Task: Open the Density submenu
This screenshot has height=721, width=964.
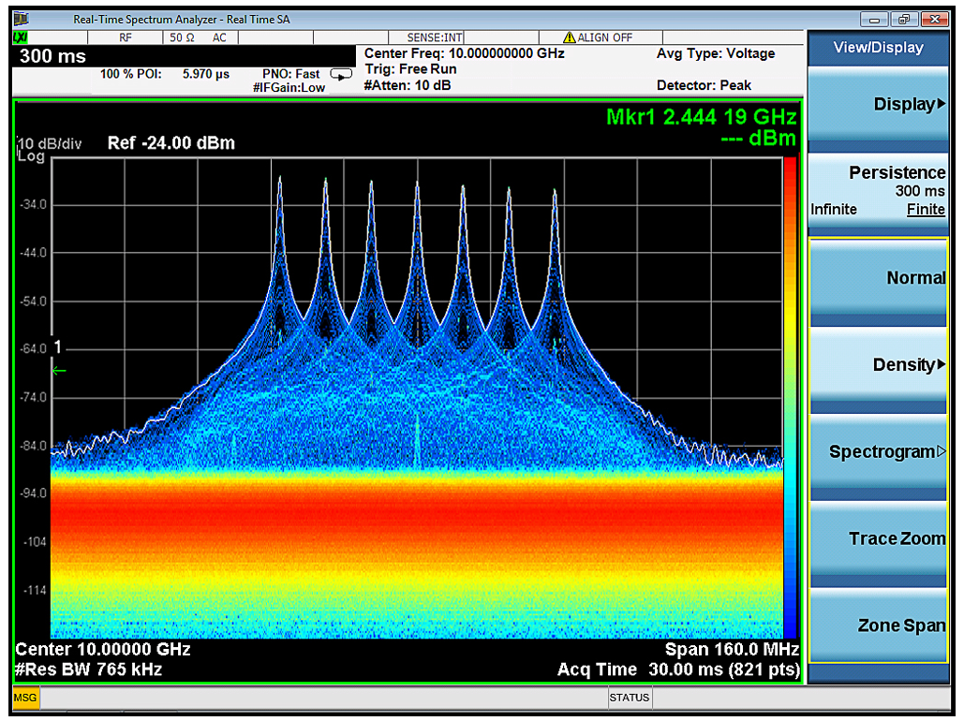Action: tap(878, 365)
